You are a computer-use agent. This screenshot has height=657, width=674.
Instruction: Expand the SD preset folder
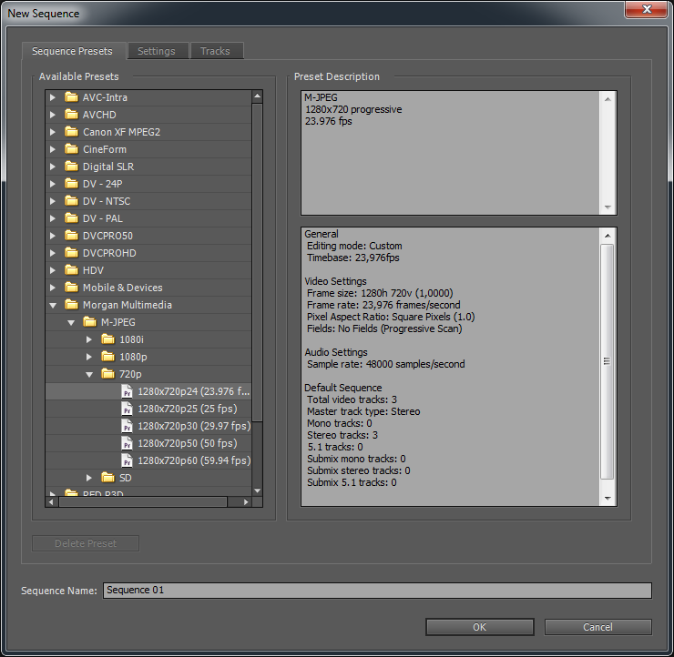point(88,478)
